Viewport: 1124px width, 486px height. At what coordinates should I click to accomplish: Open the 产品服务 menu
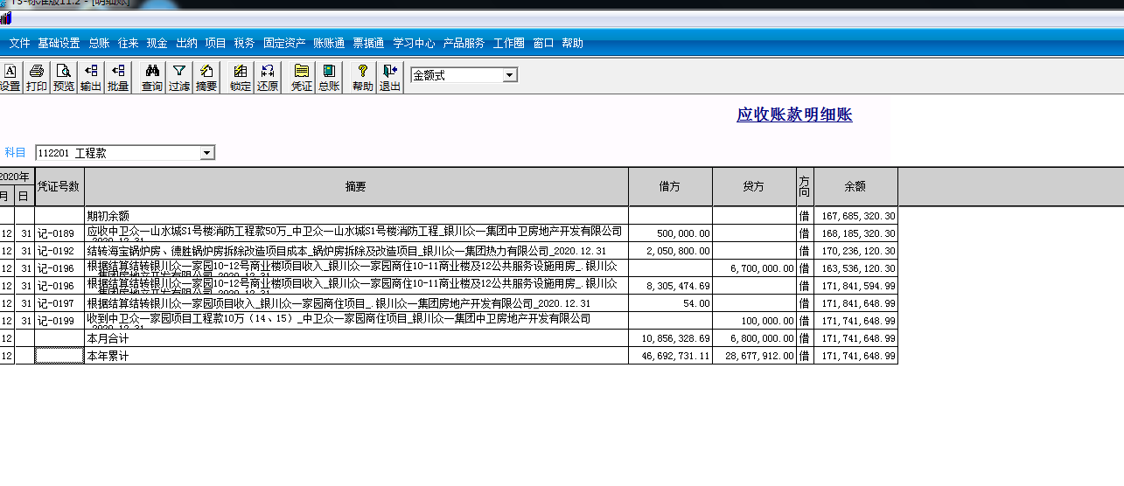464,43
